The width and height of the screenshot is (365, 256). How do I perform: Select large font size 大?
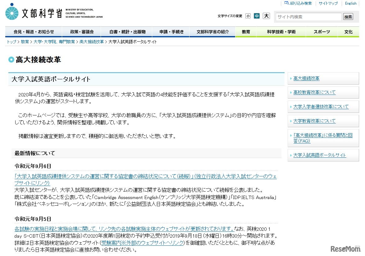[266, 16]
